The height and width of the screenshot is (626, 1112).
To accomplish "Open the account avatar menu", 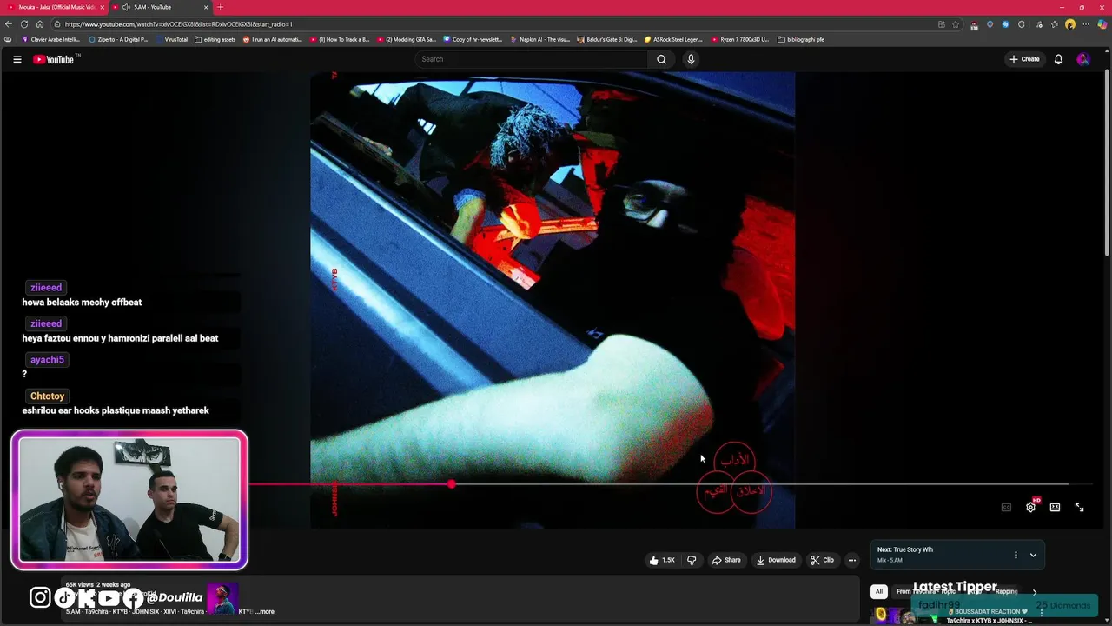I will point(1082,59).
